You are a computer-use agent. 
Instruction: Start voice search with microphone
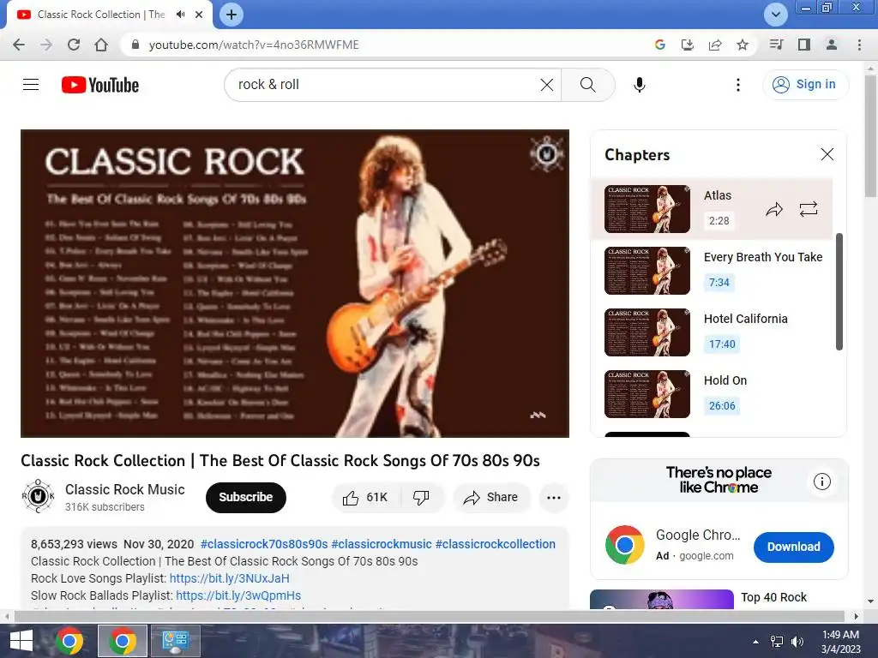point(640,85)
